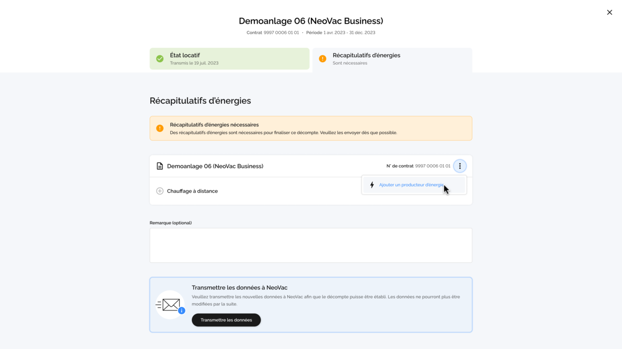Click the document icon beside Demoanlage 06
The height and width of the screenshot is (349, 622).
pyautogui.click(x=160, y=166)
